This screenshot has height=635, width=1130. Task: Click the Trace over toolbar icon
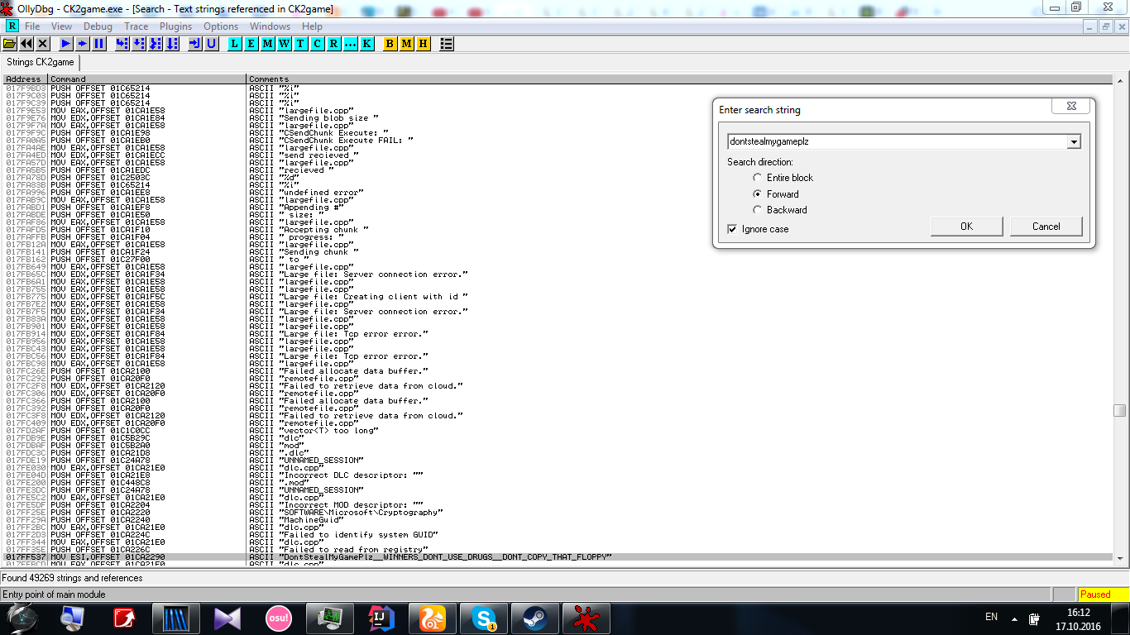pyautogui.click(x=172, y=44)
